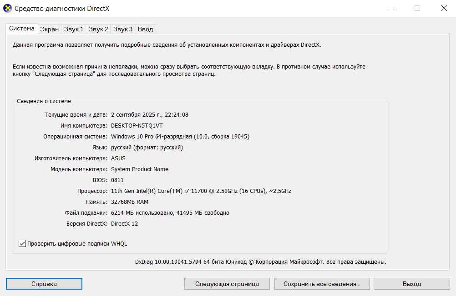Click the Windows 10 Pro OS value
This screenshot has width=456, height=296.
click(x=180, y=136)
